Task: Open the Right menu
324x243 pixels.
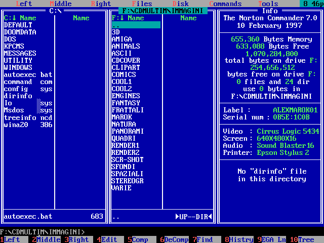Action: (101, 4)
